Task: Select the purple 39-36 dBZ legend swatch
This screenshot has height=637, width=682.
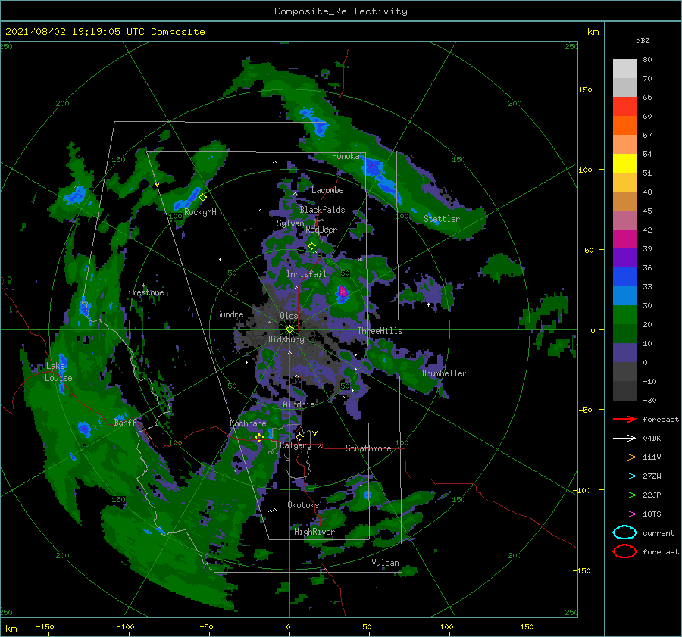Action: tap(624, 258)
